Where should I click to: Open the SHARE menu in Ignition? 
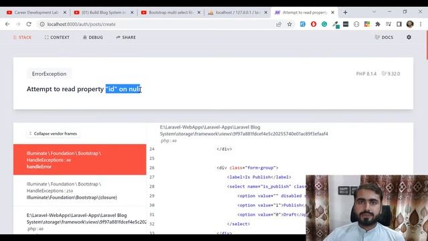[126, 37]
